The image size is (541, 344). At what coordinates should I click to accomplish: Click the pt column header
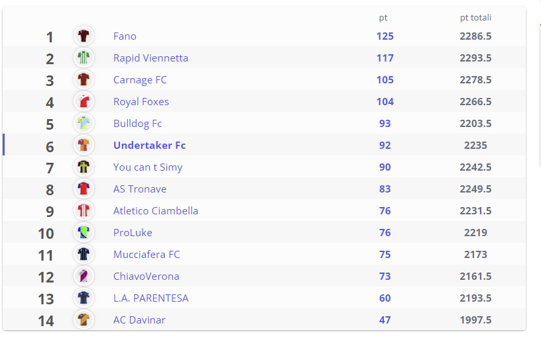pyautogui.click(x=383, y=18)
